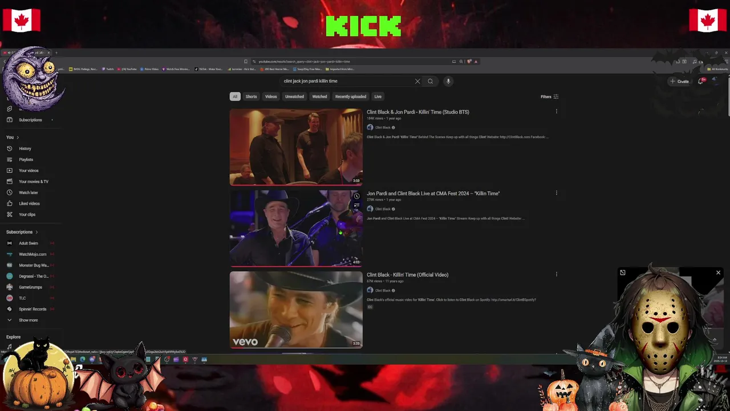Open WatchMojo.com subscription
This screenshot has width=730, height=411.
point(33,254)
